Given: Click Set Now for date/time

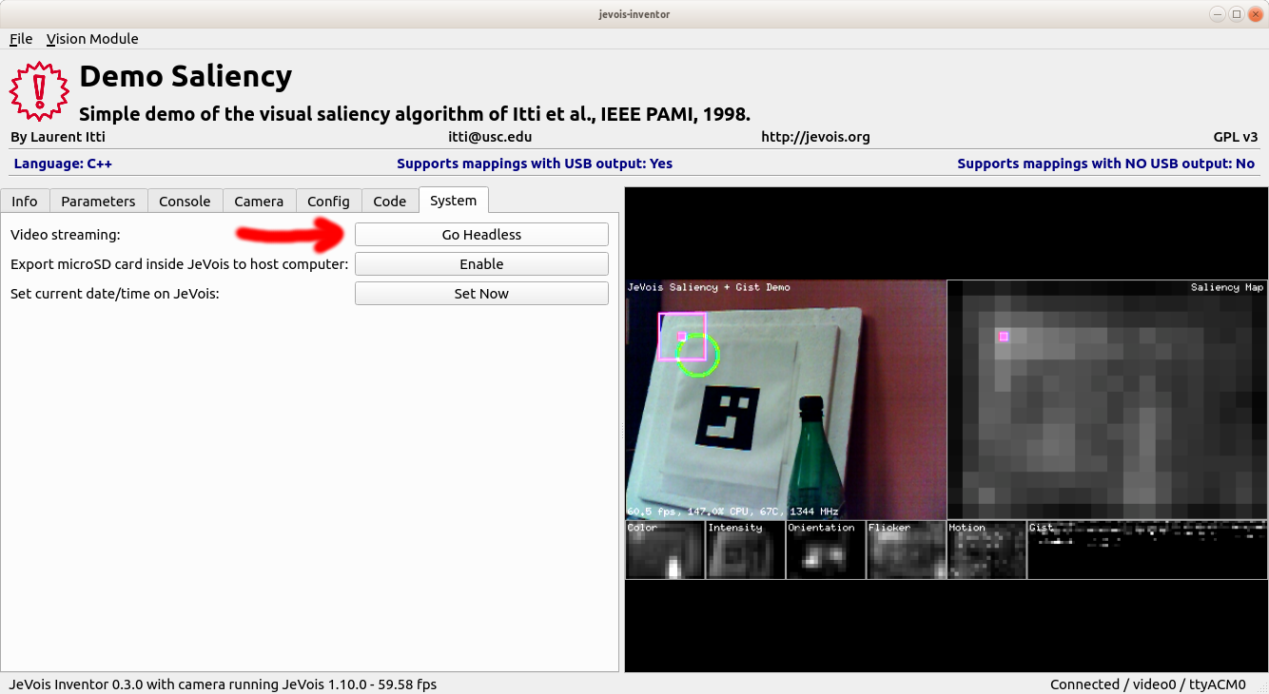Looking at the screenshot, I should click(x=481, y=294).
